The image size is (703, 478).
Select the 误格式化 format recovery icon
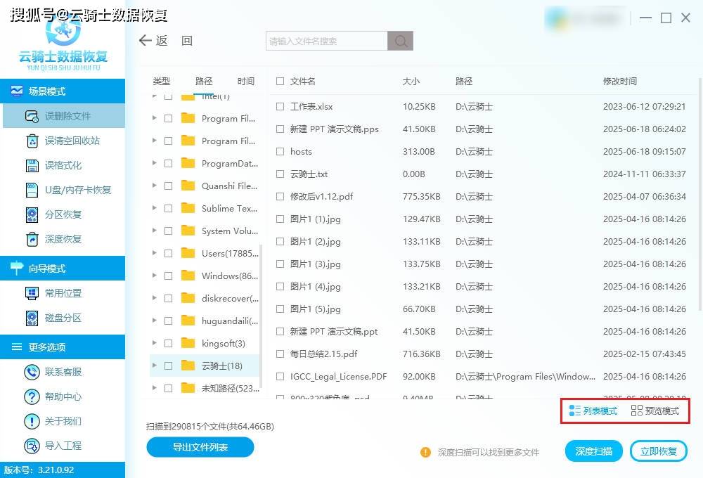[32, 165]
